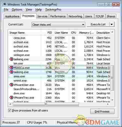Click the vertical scrollbar thumb in process list
Screen dimensions: 122x127
click(x=112, y=78)
